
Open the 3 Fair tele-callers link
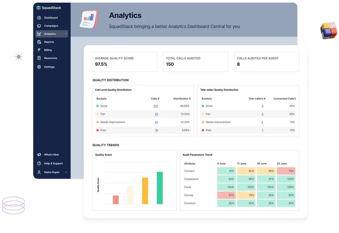tap(262, 114)
